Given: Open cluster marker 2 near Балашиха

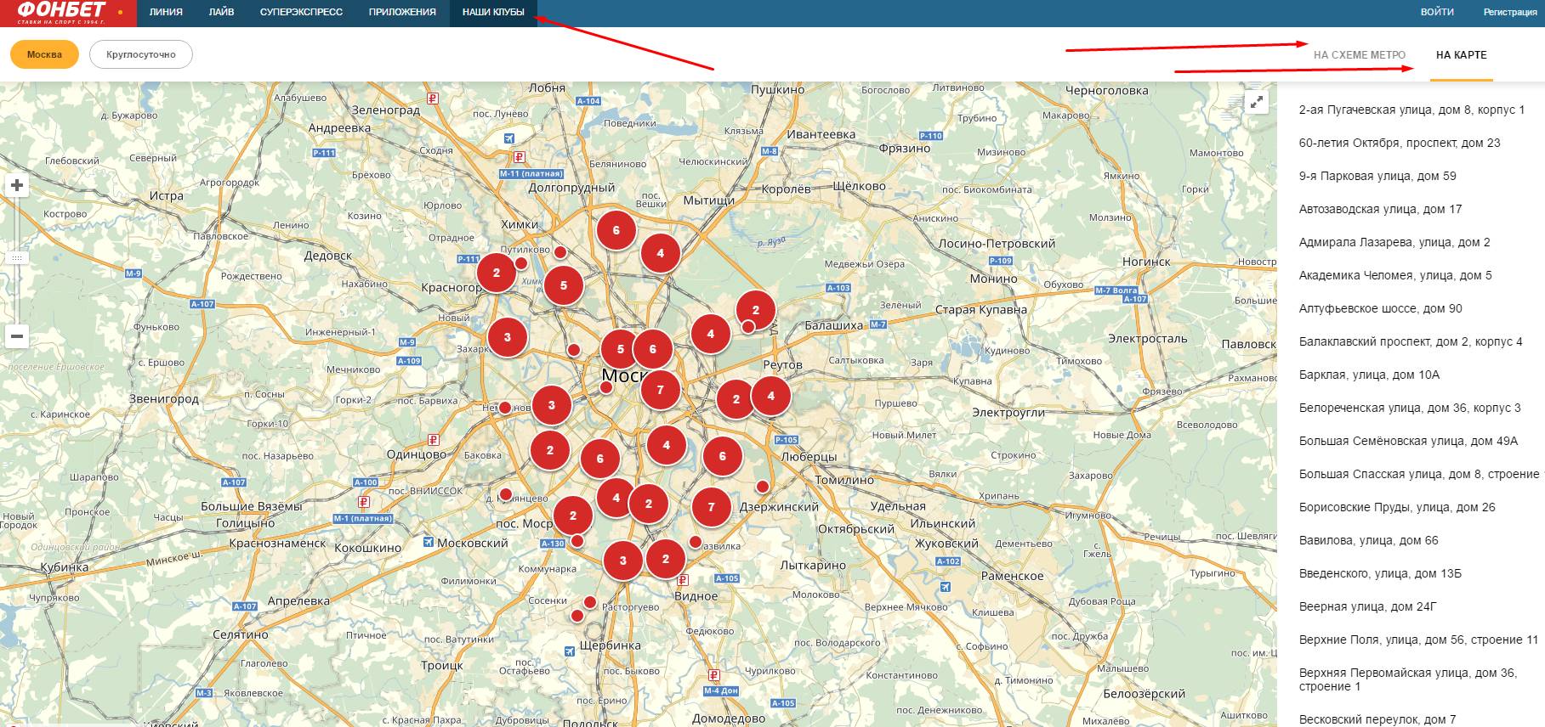Looking at the screenshot, I should point(756,310).
